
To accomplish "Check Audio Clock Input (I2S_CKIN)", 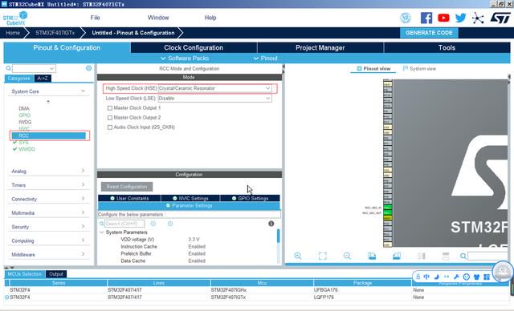I will pyautogui.click(x=110, y=127).
